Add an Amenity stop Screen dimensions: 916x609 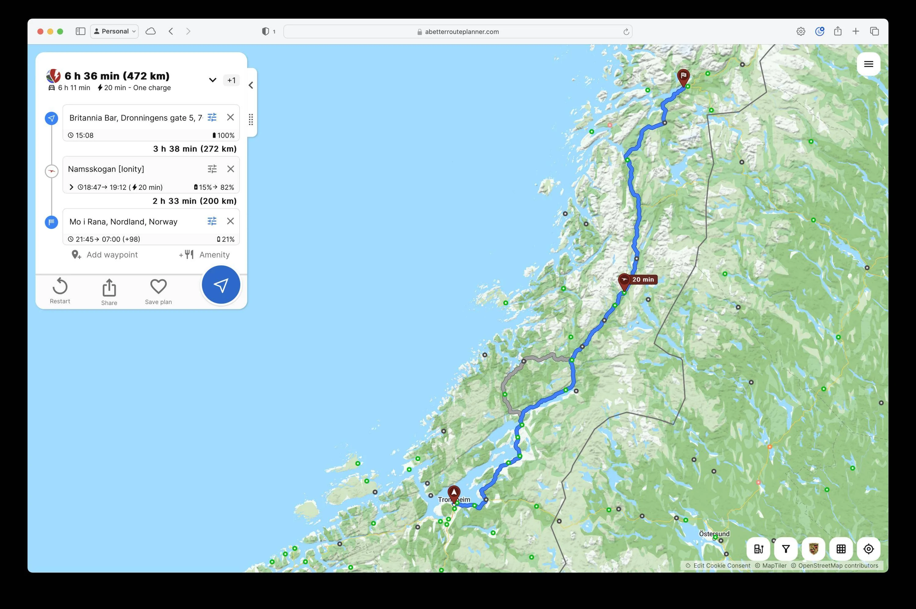click(204, 255)
